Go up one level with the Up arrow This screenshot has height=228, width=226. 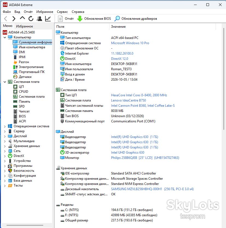(x=22, y=18)
